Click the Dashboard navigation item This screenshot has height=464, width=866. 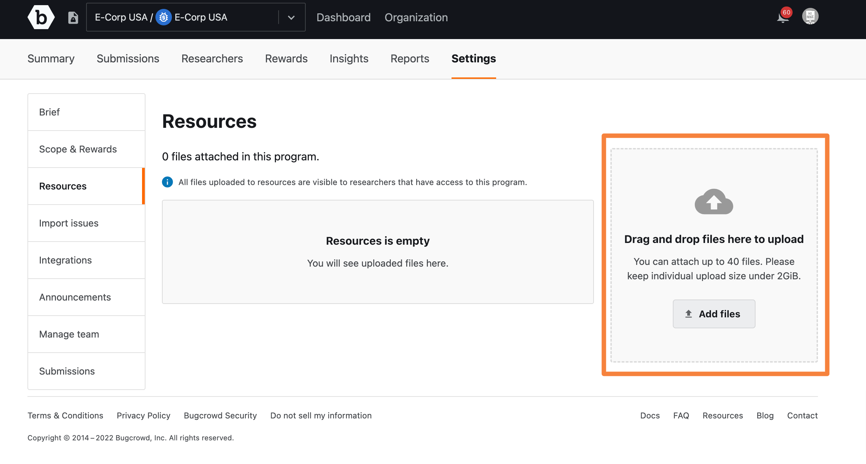(343, 16)
